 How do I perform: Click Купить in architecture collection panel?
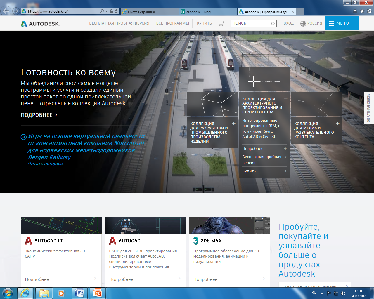click(264, 171)
